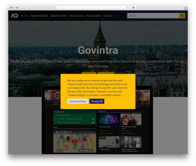Go to the Home menu item

tap(25, 16)
